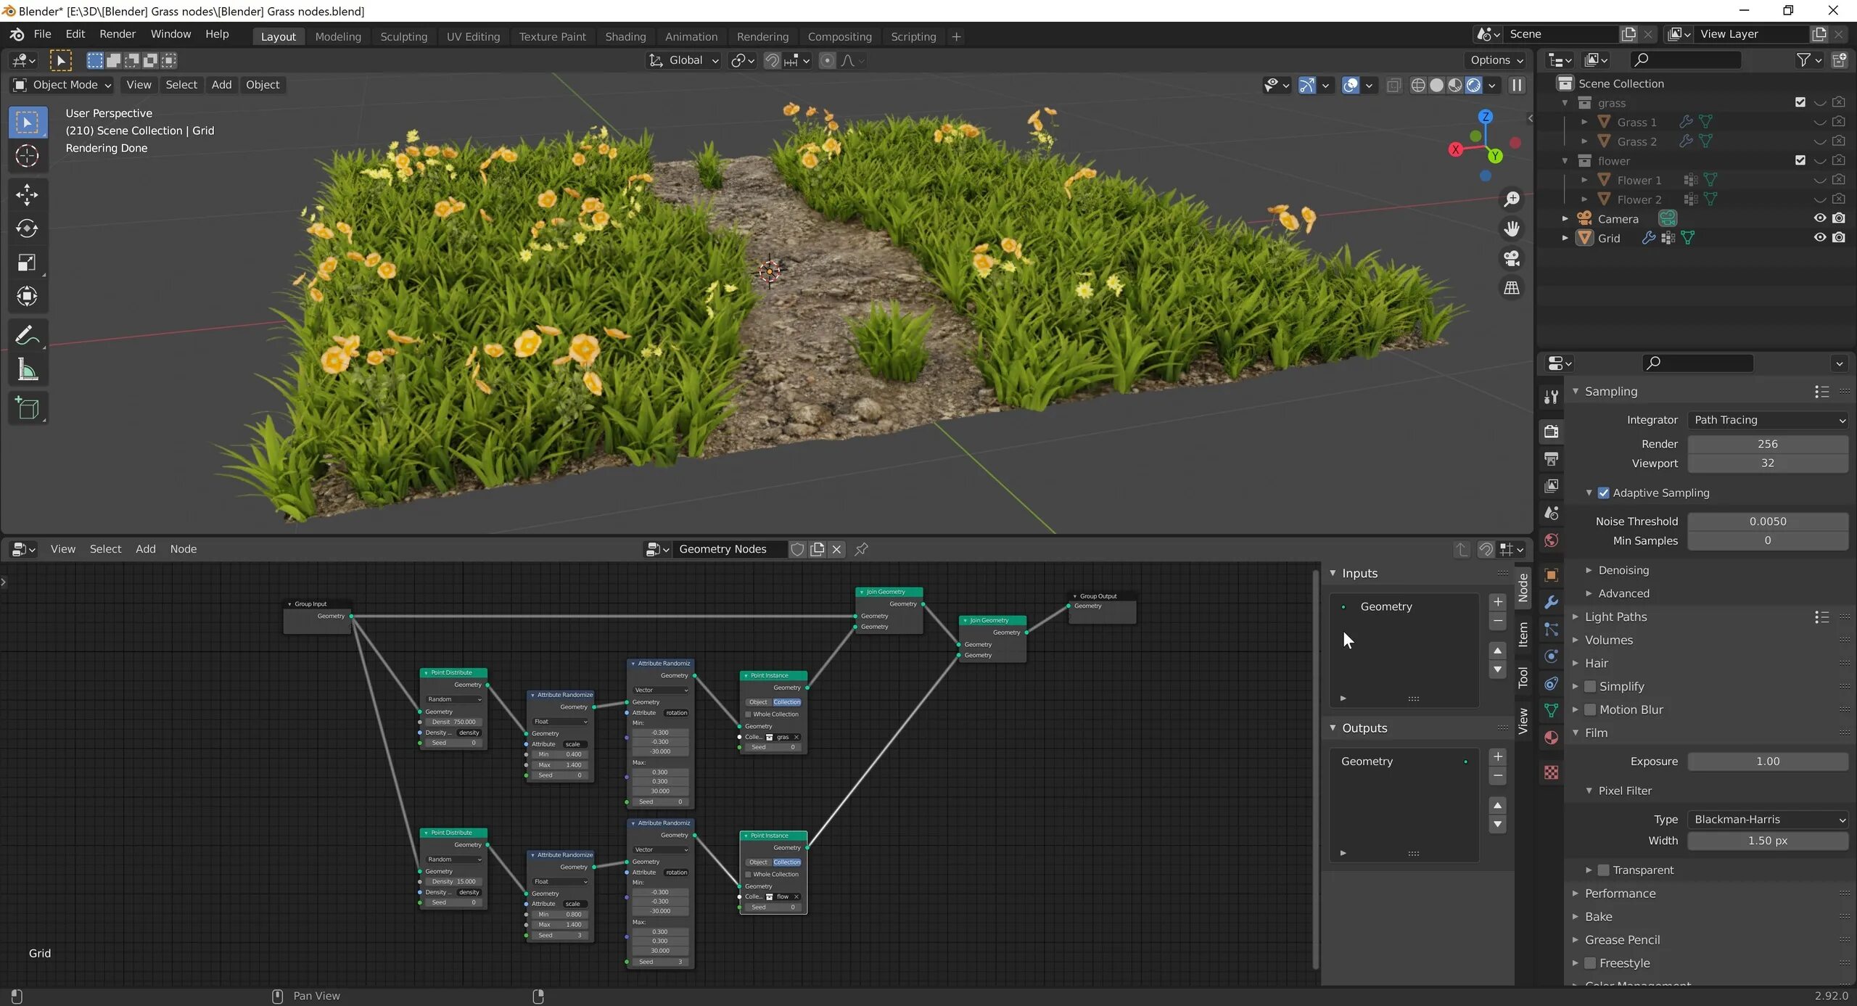Select the Measure tool
Screen dimensions: 1857x1006
27,371
